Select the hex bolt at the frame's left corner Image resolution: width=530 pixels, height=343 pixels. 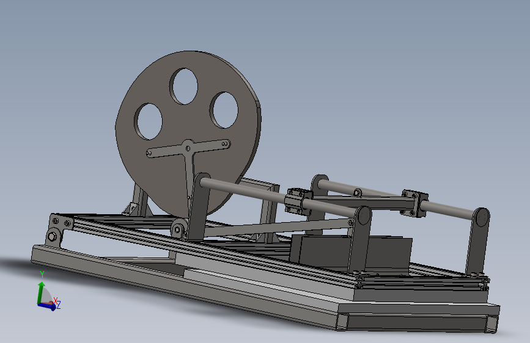pos(53,236)
